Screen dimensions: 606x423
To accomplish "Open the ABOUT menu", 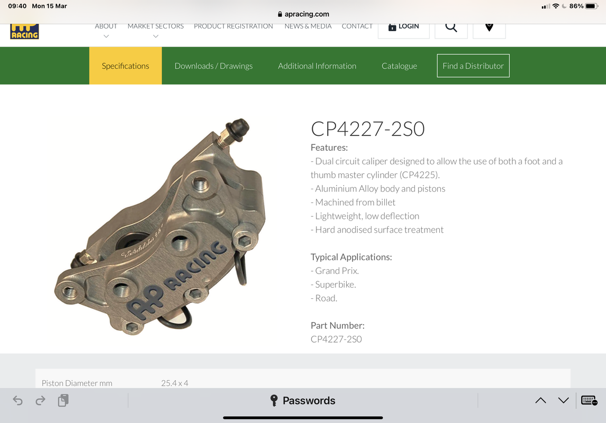I will (106, 26).
